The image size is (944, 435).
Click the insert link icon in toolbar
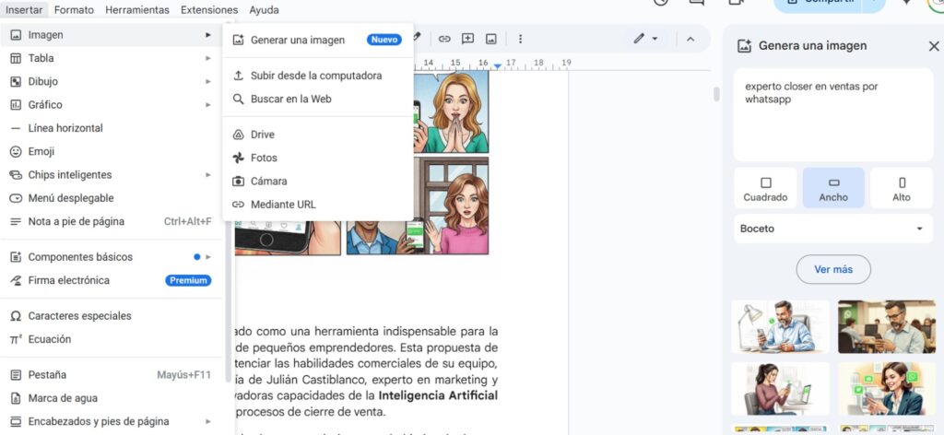[444, 39]
